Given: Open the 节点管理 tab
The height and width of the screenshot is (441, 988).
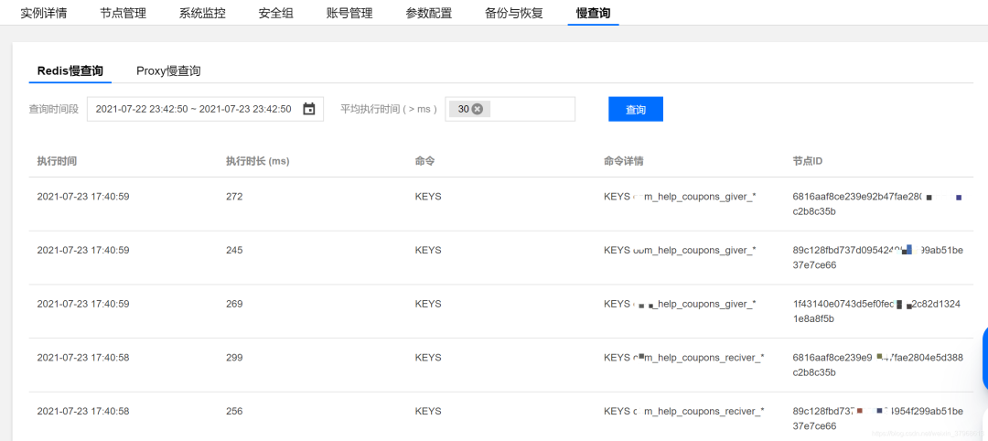Looking at the screenshot, I should click(123, 13).
